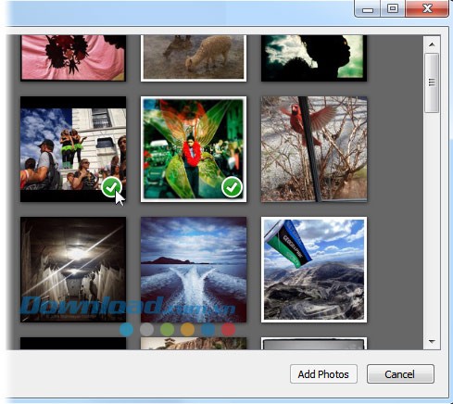Viewport: 453px width, 404px height.
Task: Click the Add Photos button
Action: (323, 374)
